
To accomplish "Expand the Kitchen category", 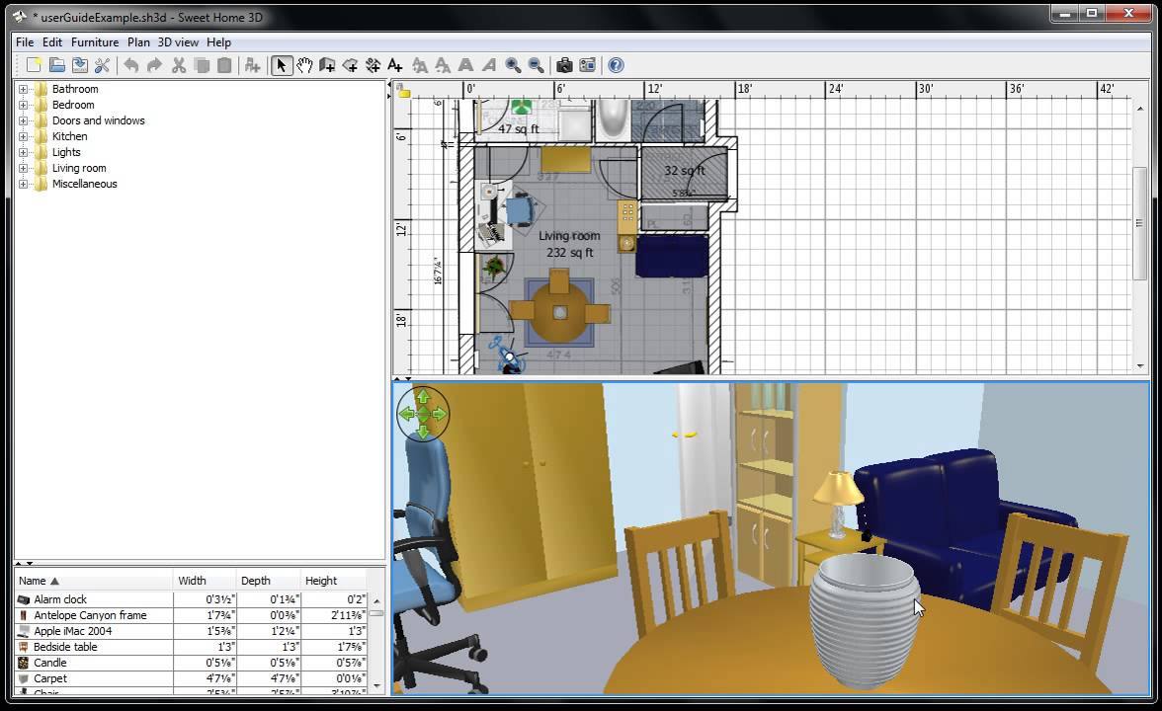I will click(x=23, y=137).
